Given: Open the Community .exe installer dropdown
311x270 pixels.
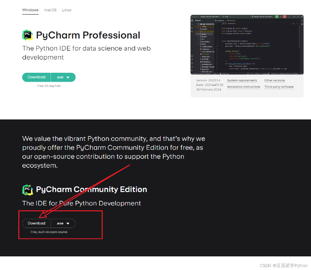Looking at the screenshot, I should point(63,223).
